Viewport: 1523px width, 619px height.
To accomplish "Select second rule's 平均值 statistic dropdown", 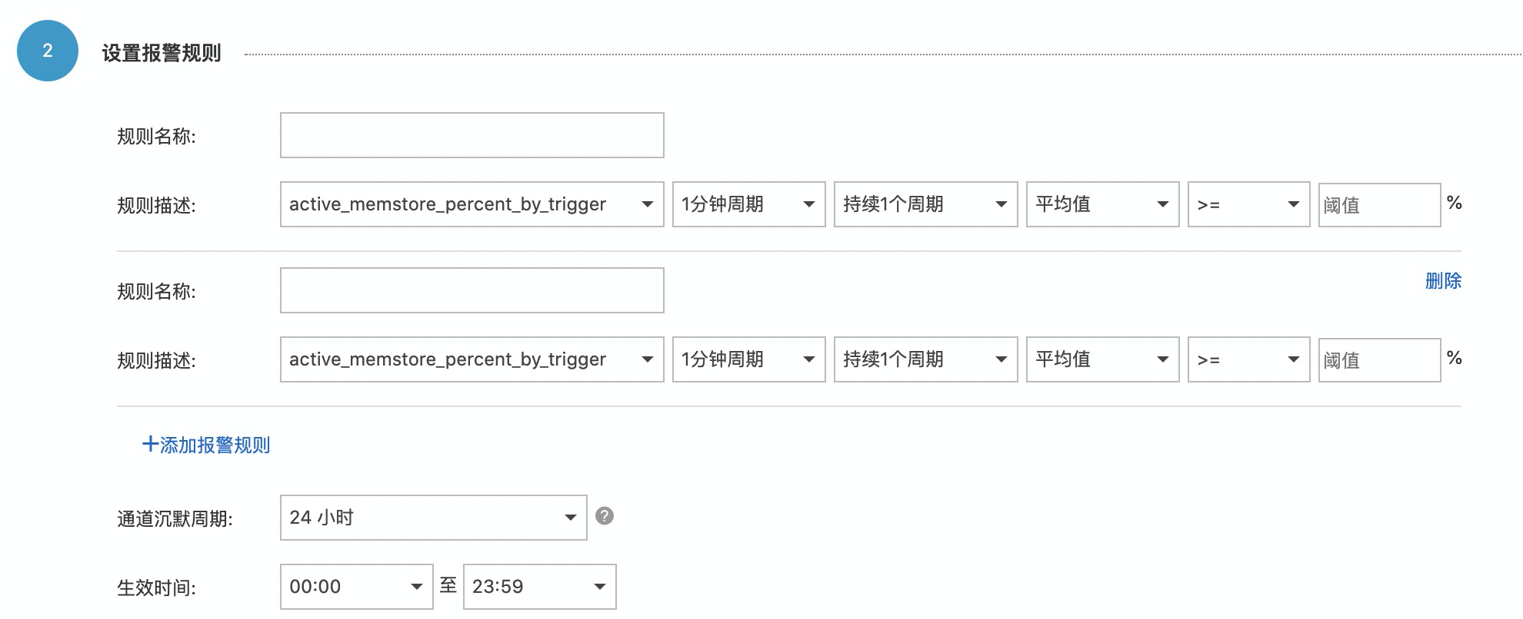I will [x=1102, y=359].
